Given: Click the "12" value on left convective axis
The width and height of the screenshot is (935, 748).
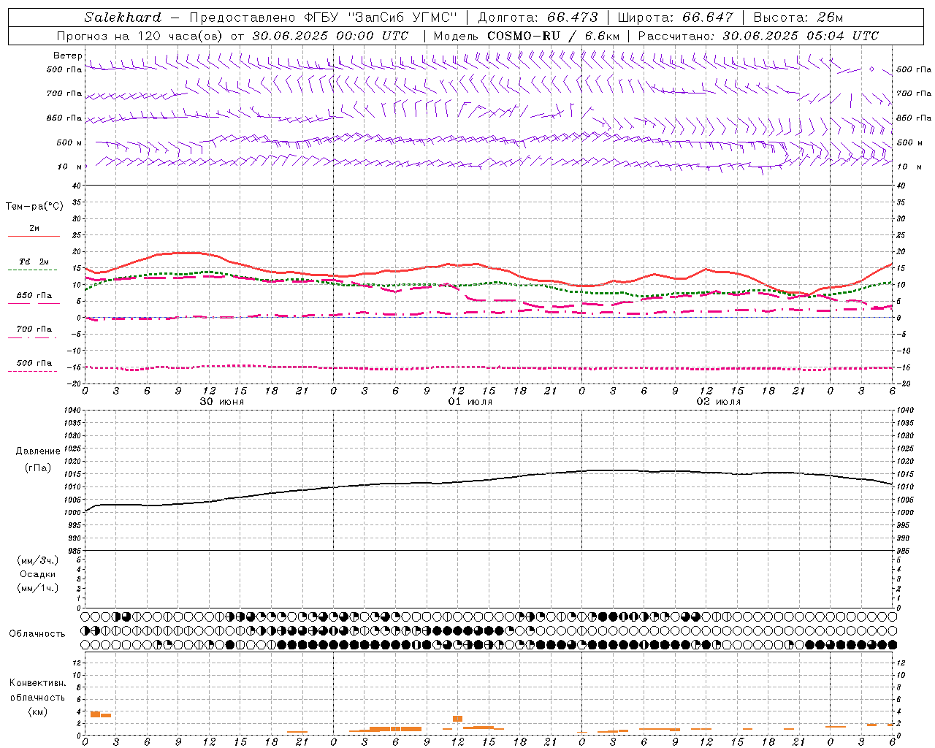Looking at the screenshot, I should pos(77,663).
